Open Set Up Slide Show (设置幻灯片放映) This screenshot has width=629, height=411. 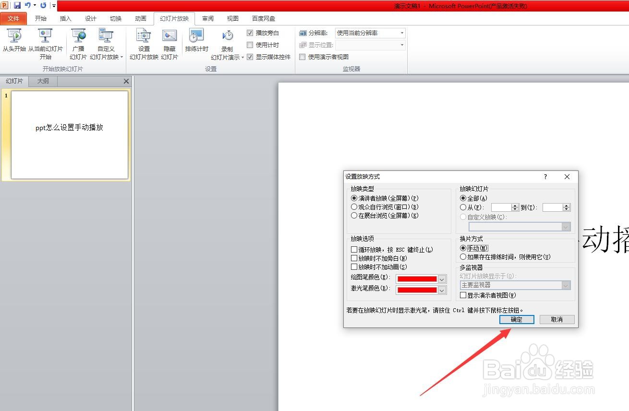coord(143,42)
